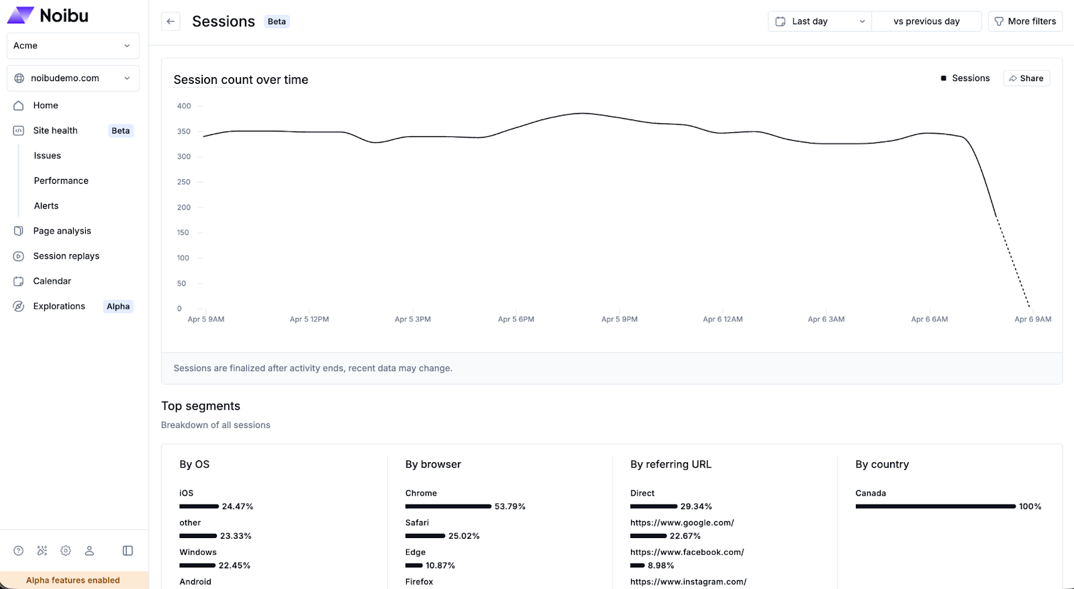The height and width of the screenshot is (589, 1074).
Task: Select Issues under Site health
Action: (x=48, y=156)
